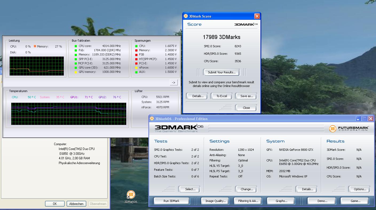Click the red FSB voltage indicator
Screen dimensions: 376x210
[x=136, y=55]
